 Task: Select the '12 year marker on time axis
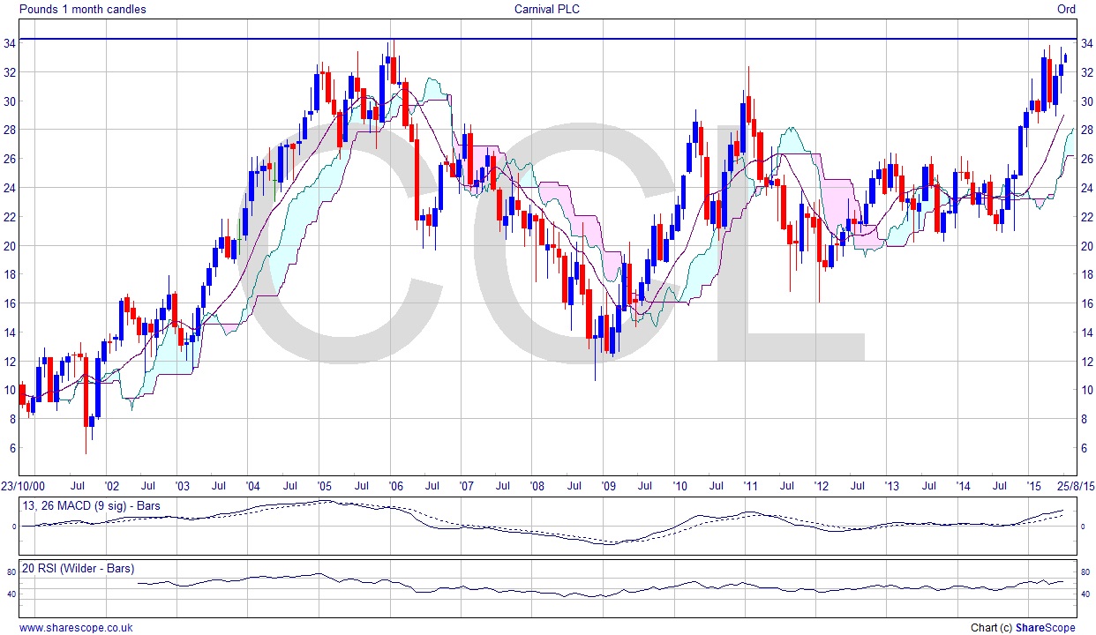tap(822, 486)
